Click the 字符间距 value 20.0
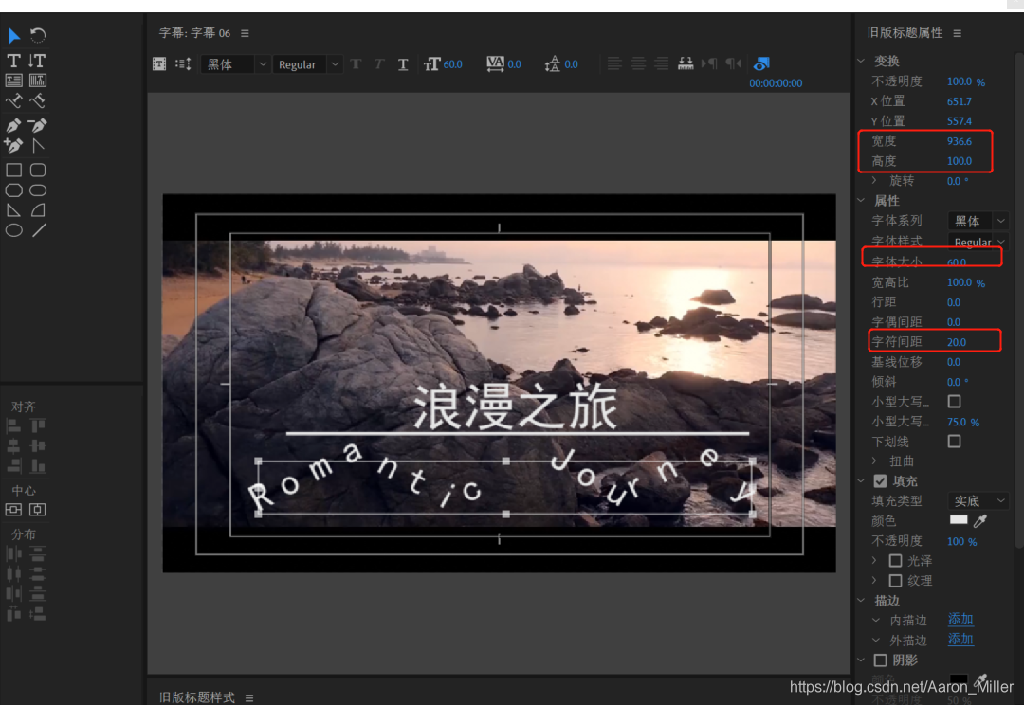The height and width of the screenshot is (705, 1024). point(957,342)
